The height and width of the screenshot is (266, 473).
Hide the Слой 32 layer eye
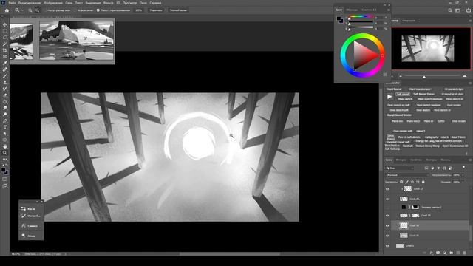click(x=387, y=189)
